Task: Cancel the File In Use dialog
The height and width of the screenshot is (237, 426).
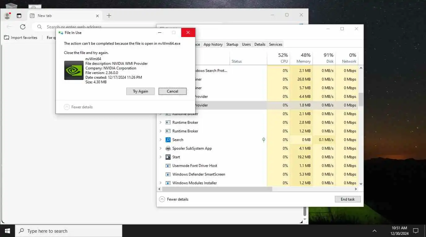Action: 172,91
